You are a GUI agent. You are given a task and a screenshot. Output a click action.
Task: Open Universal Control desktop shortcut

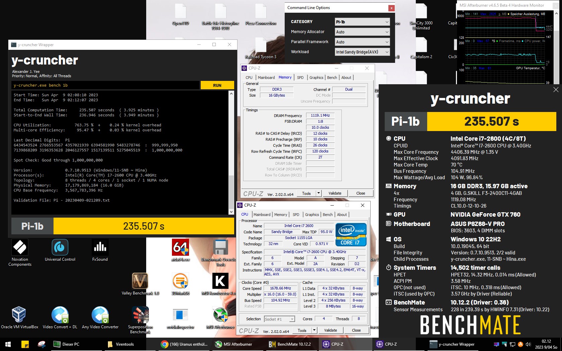[x=60, y=250]
